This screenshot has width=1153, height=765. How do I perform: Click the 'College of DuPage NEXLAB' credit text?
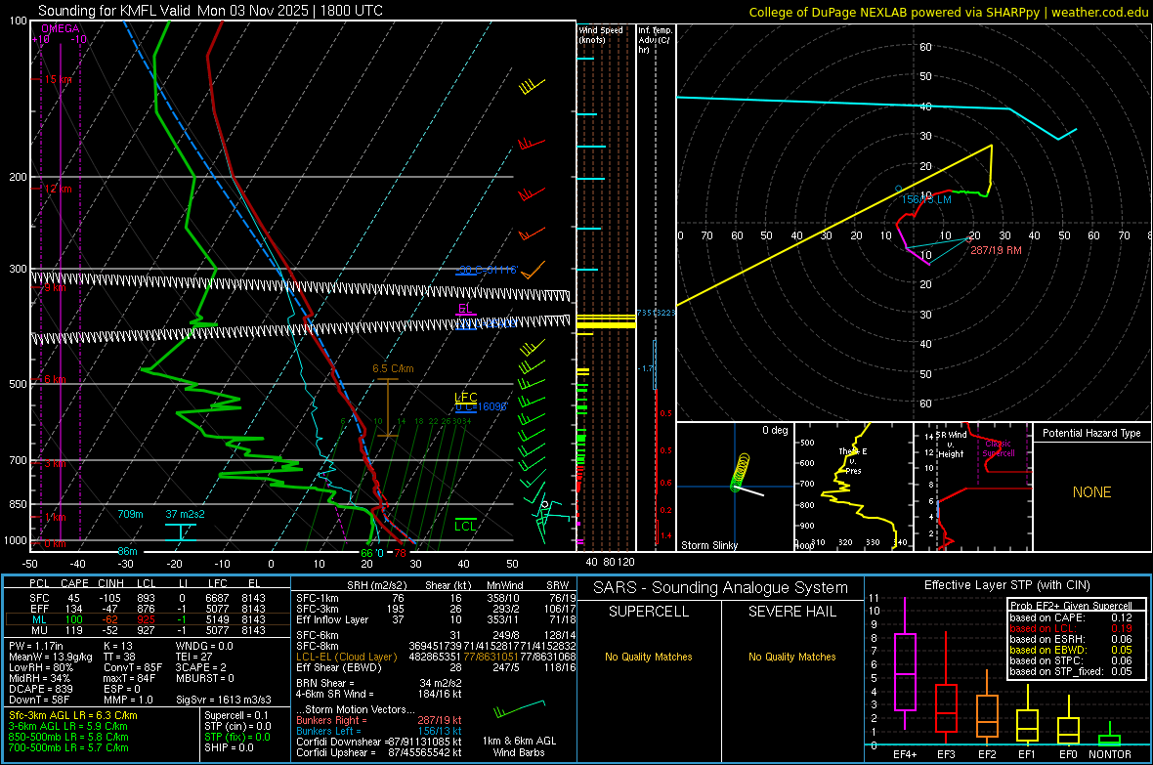coord(948,12)
